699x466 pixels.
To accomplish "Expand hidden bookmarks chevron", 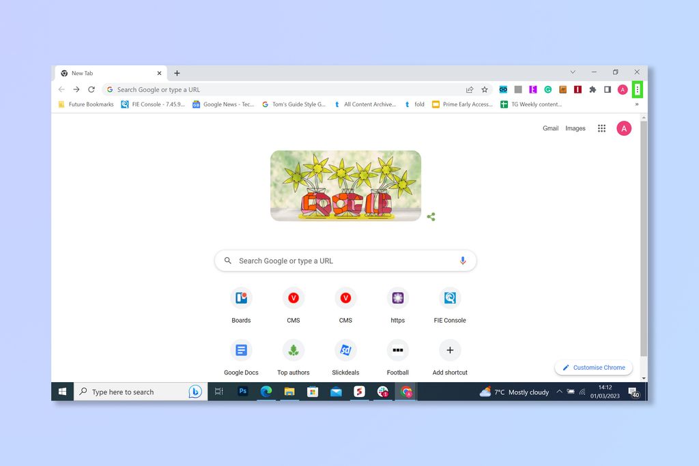I will pyautogui.click(x=637, y=104).
